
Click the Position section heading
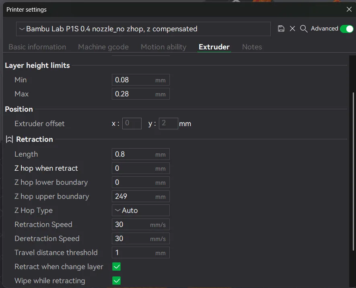(19, 109)
